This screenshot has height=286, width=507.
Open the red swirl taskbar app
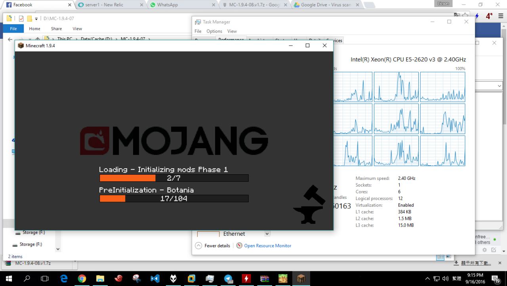(x=118, y=279)
